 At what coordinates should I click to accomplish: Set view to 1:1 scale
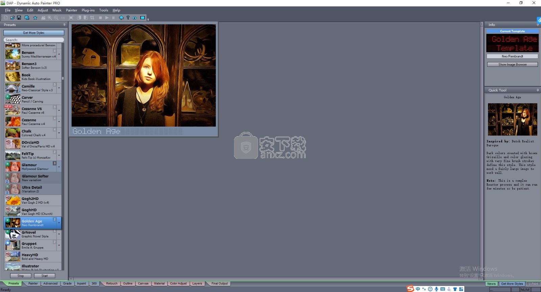(63, 18)
